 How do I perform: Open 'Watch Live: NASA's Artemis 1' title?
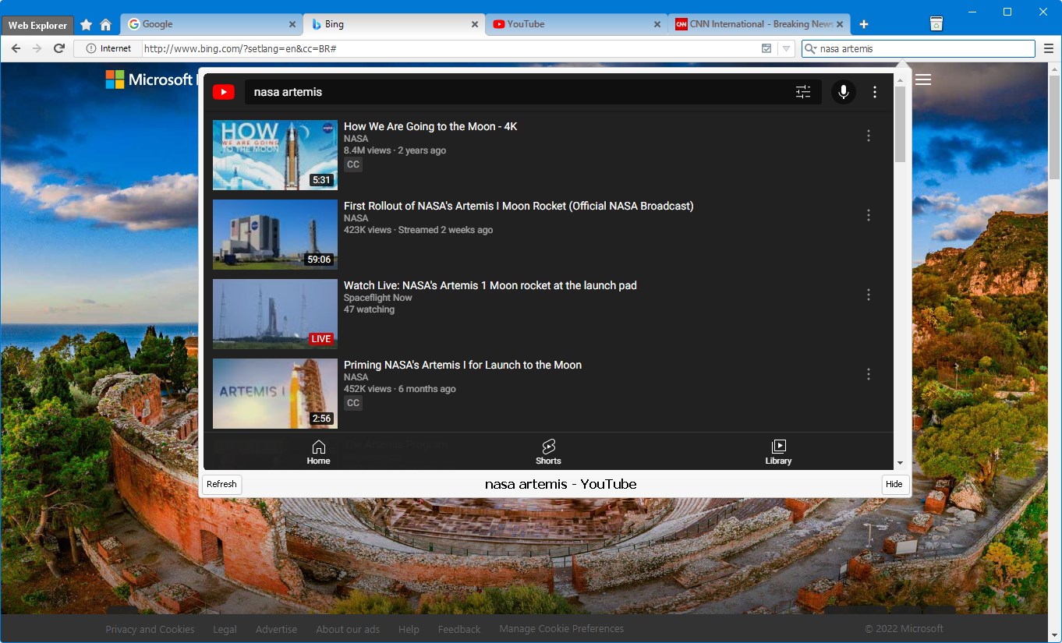click(490, 285)
